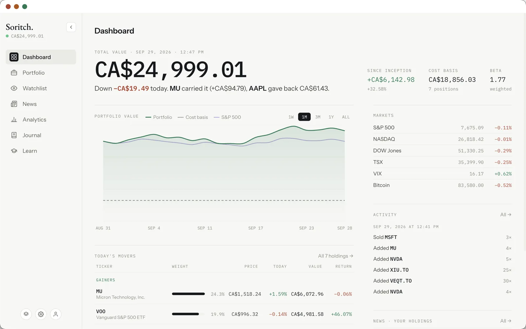Click the Portfolio briefcase icon
Viewport: 526px width, 329px height.
click(14, 73)
